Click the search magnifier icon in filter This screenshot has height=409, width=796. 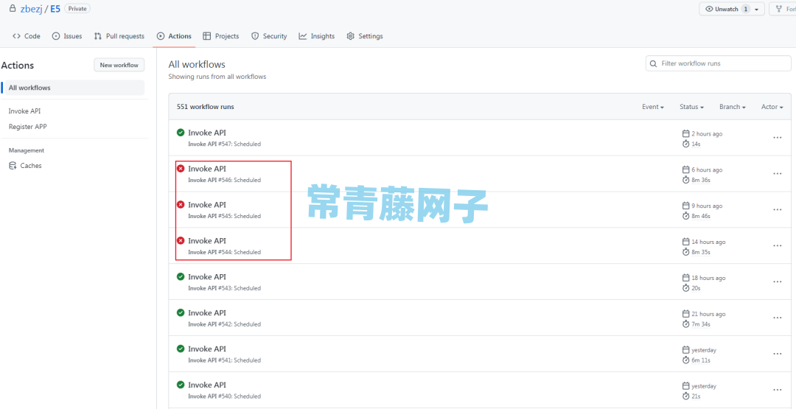[x=653, y=63]
